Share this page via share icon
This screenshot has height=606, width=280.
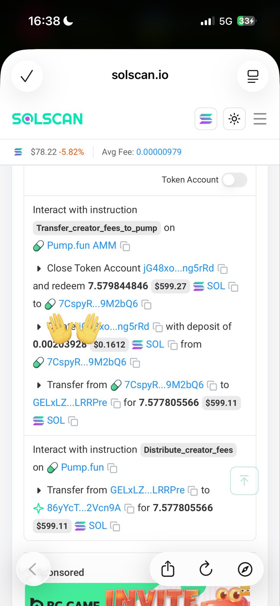(168, 569)
